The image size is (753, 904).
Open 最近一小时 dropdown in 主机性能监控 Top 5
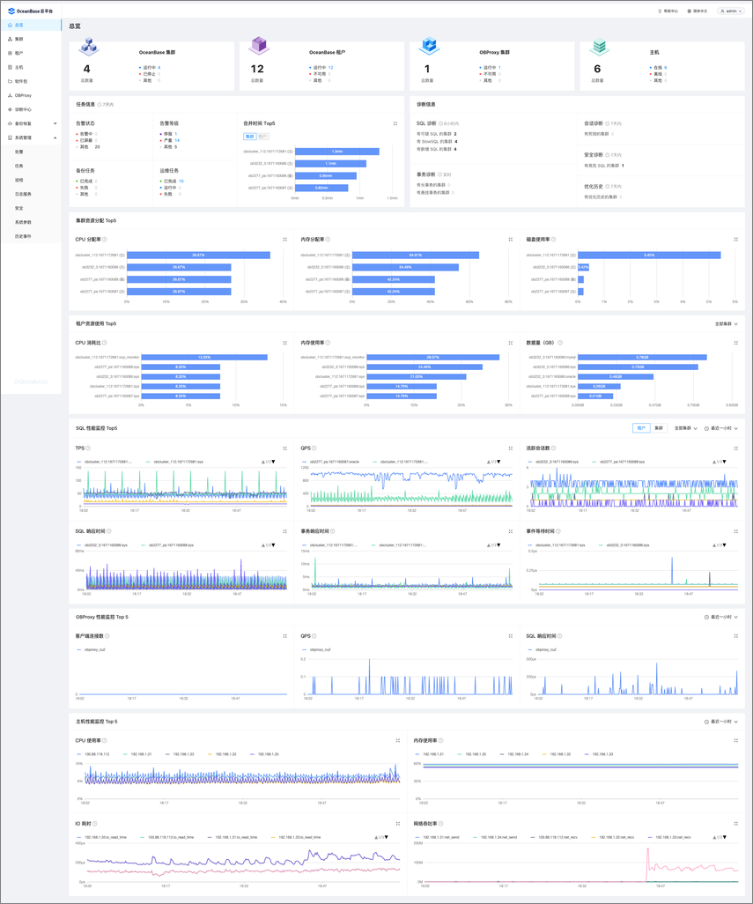(x=720, y=722)
